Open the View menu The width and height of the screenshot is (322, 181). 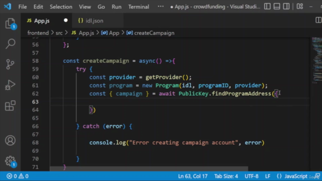coord(85,7)
